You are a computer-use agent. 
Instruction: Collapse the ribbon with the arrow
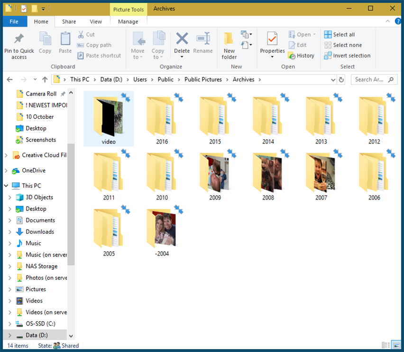click(387, 21)
